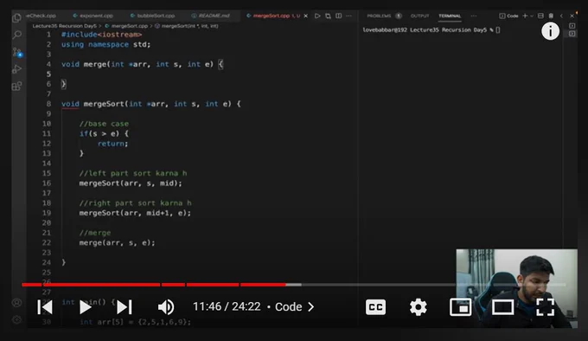The image size is (588, 341).
Task: Click 'mergeSort(arr, mid+1, e);' on line 19
Action: [135, 213]
